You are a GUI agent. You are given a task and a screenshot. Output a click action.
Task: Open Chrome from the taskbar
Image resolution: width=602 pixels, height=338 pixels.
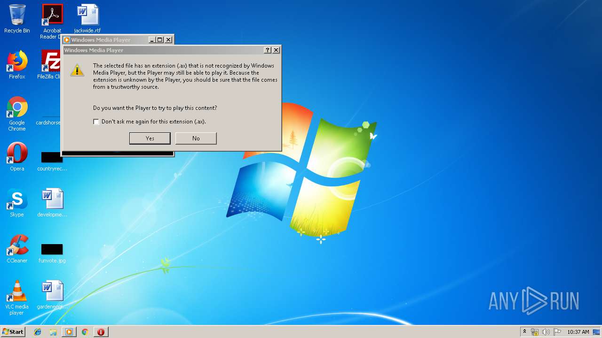tap(85, 332)
